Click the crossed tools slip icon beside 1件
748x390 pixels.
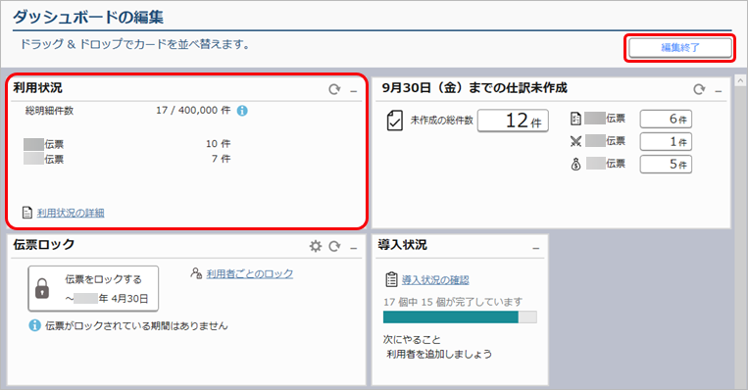[x=575, y=141]
